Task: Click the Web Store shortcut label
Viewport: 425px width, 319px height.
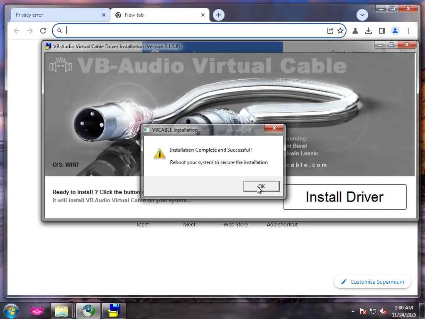Action: 236,225
